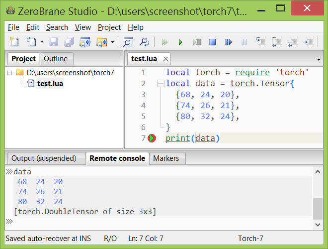
Task: Toggle the breakpoint marker on line 7
Action: pyautogui.click(x=152, y=138)
